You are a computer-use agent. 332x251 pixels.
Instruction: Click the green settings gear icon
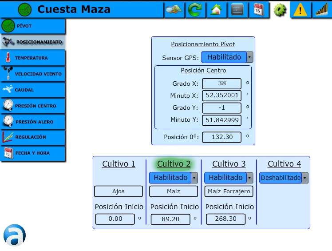tap(280, 10)
